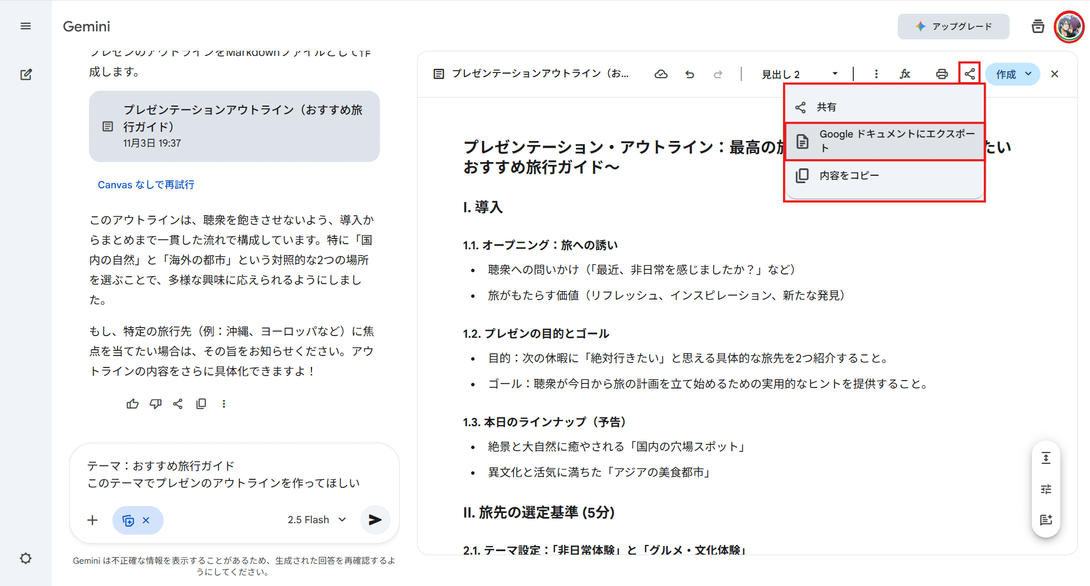
Task: Remove the Canvas tool chip
Action: coord(146,520)
